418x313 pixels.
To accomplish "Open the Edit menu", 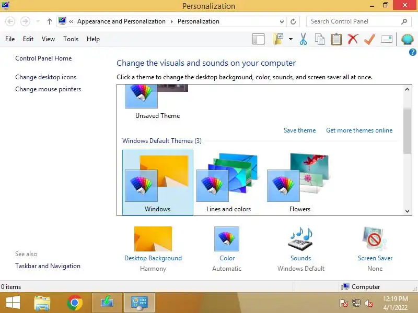I will pos(28,39).
